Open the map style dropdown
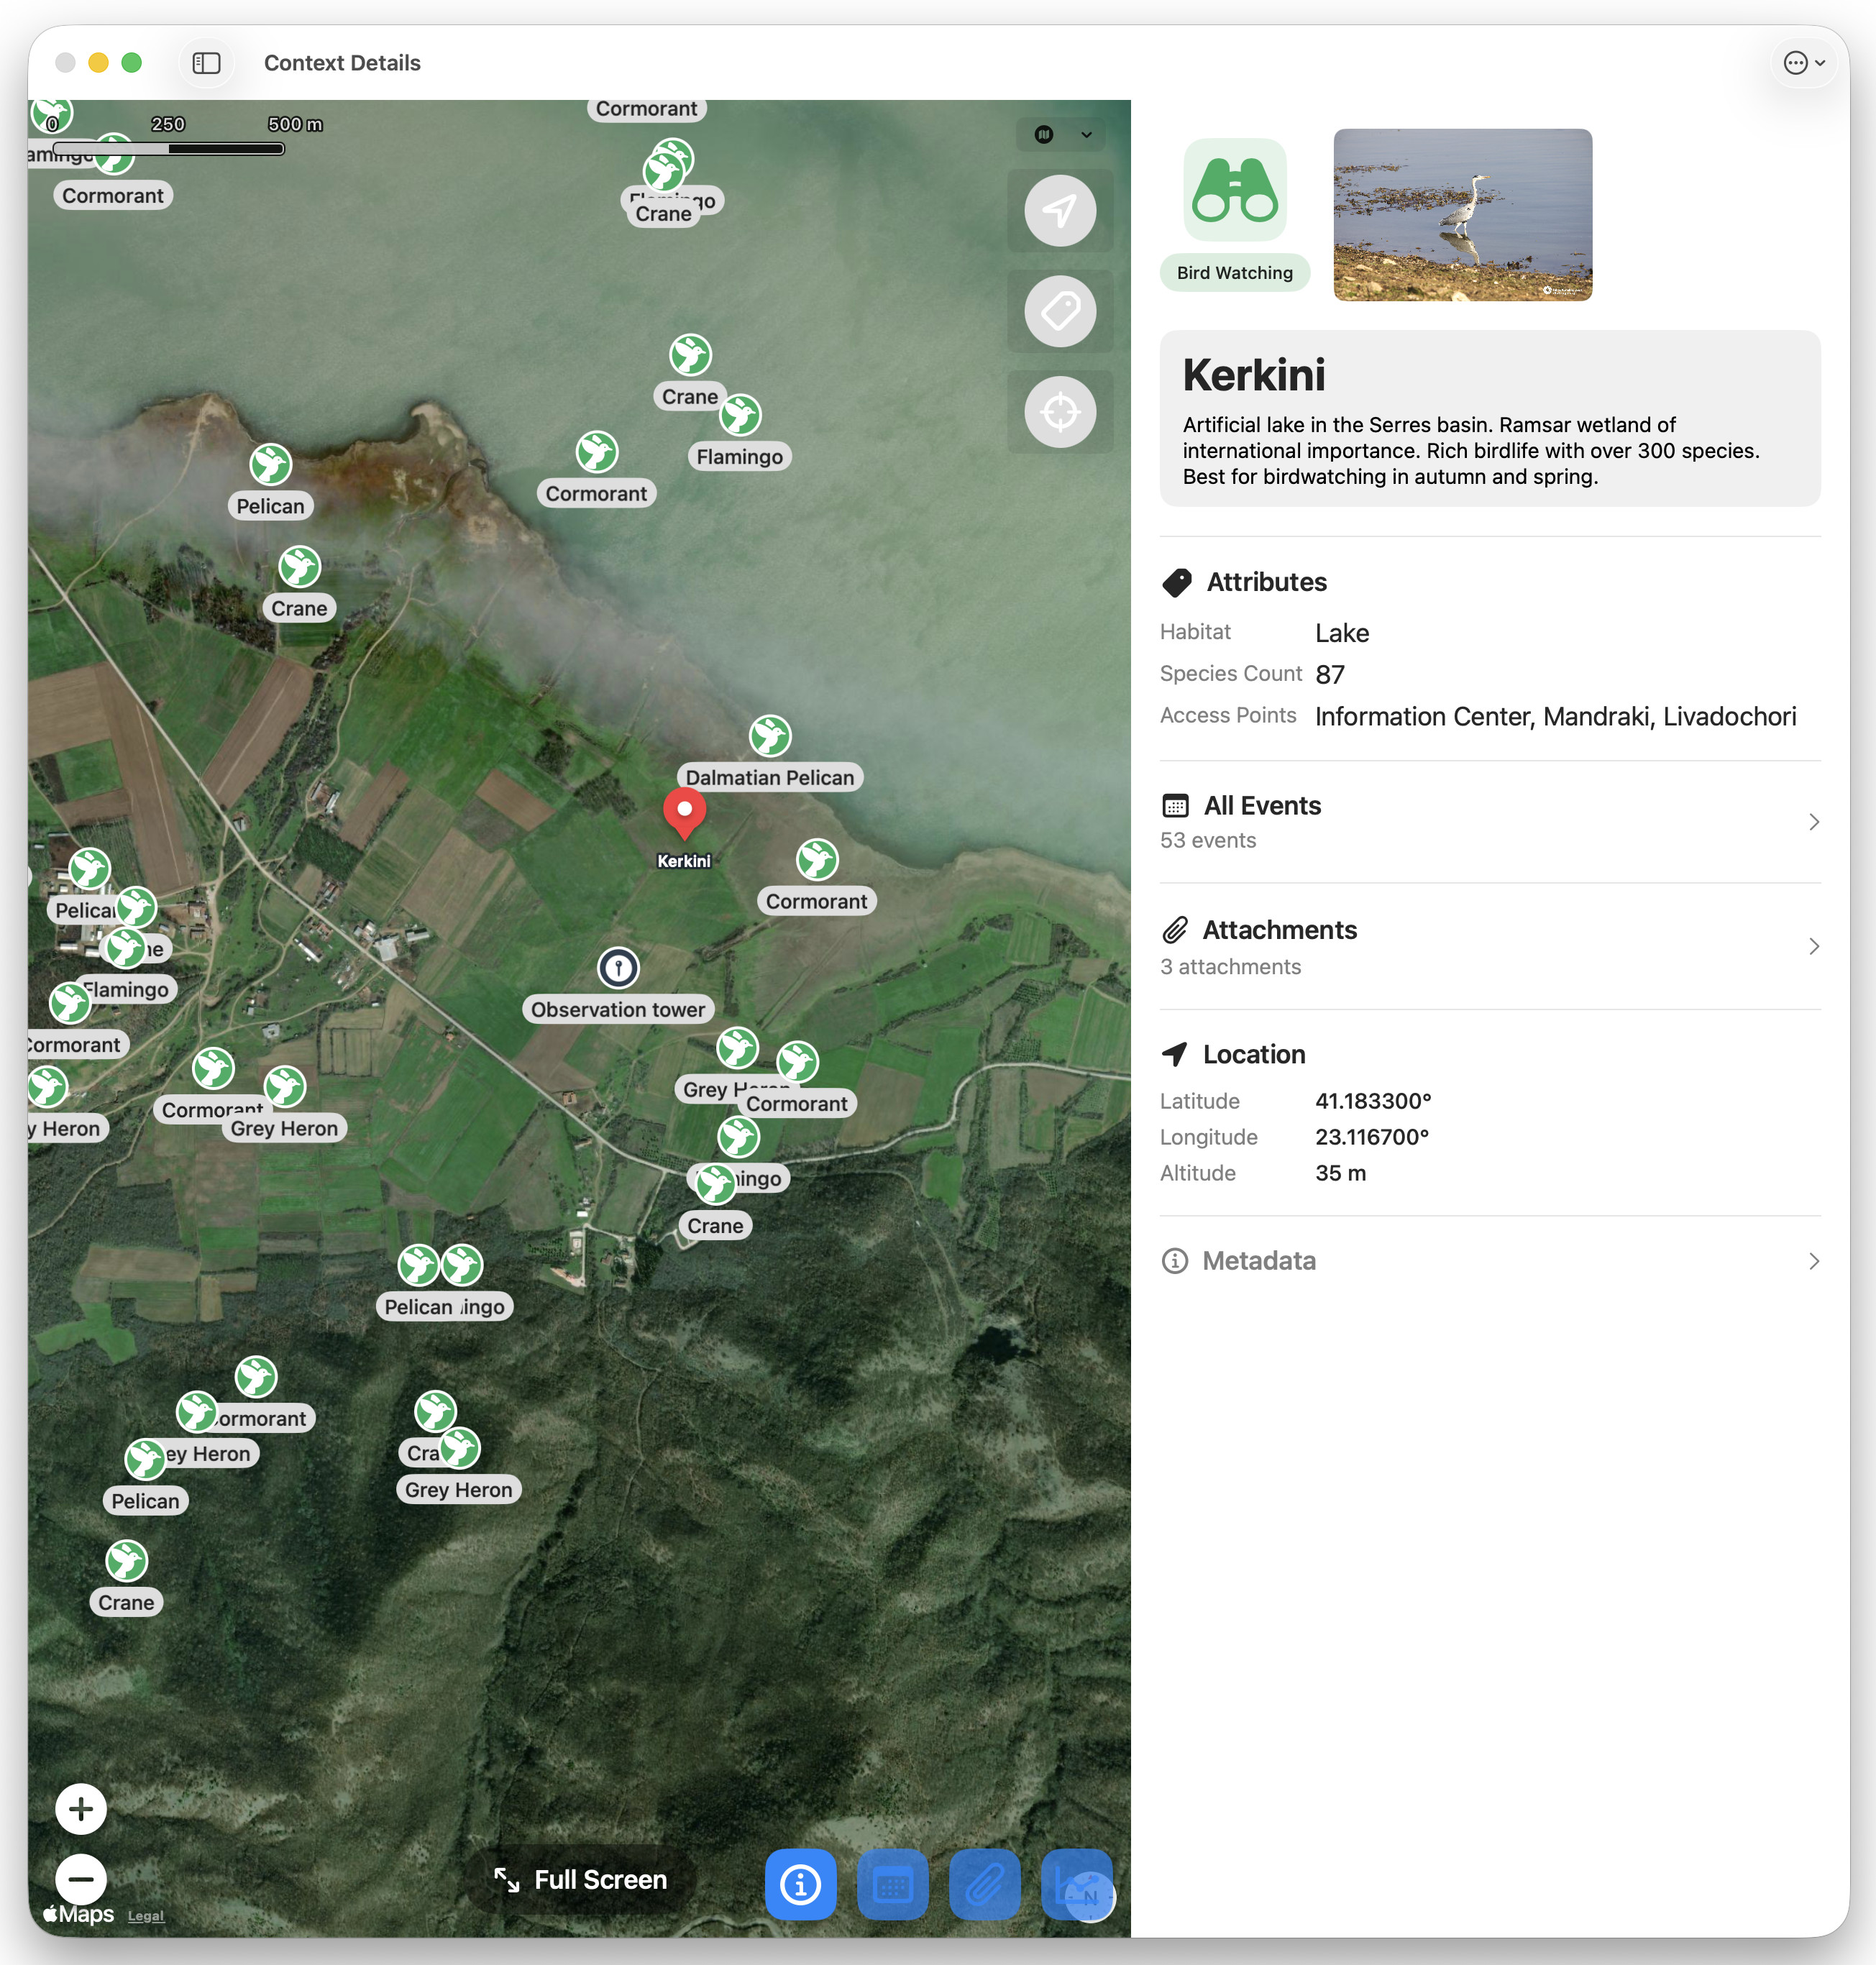This screenshot has width=1876, height=1965. (1062, 134)
